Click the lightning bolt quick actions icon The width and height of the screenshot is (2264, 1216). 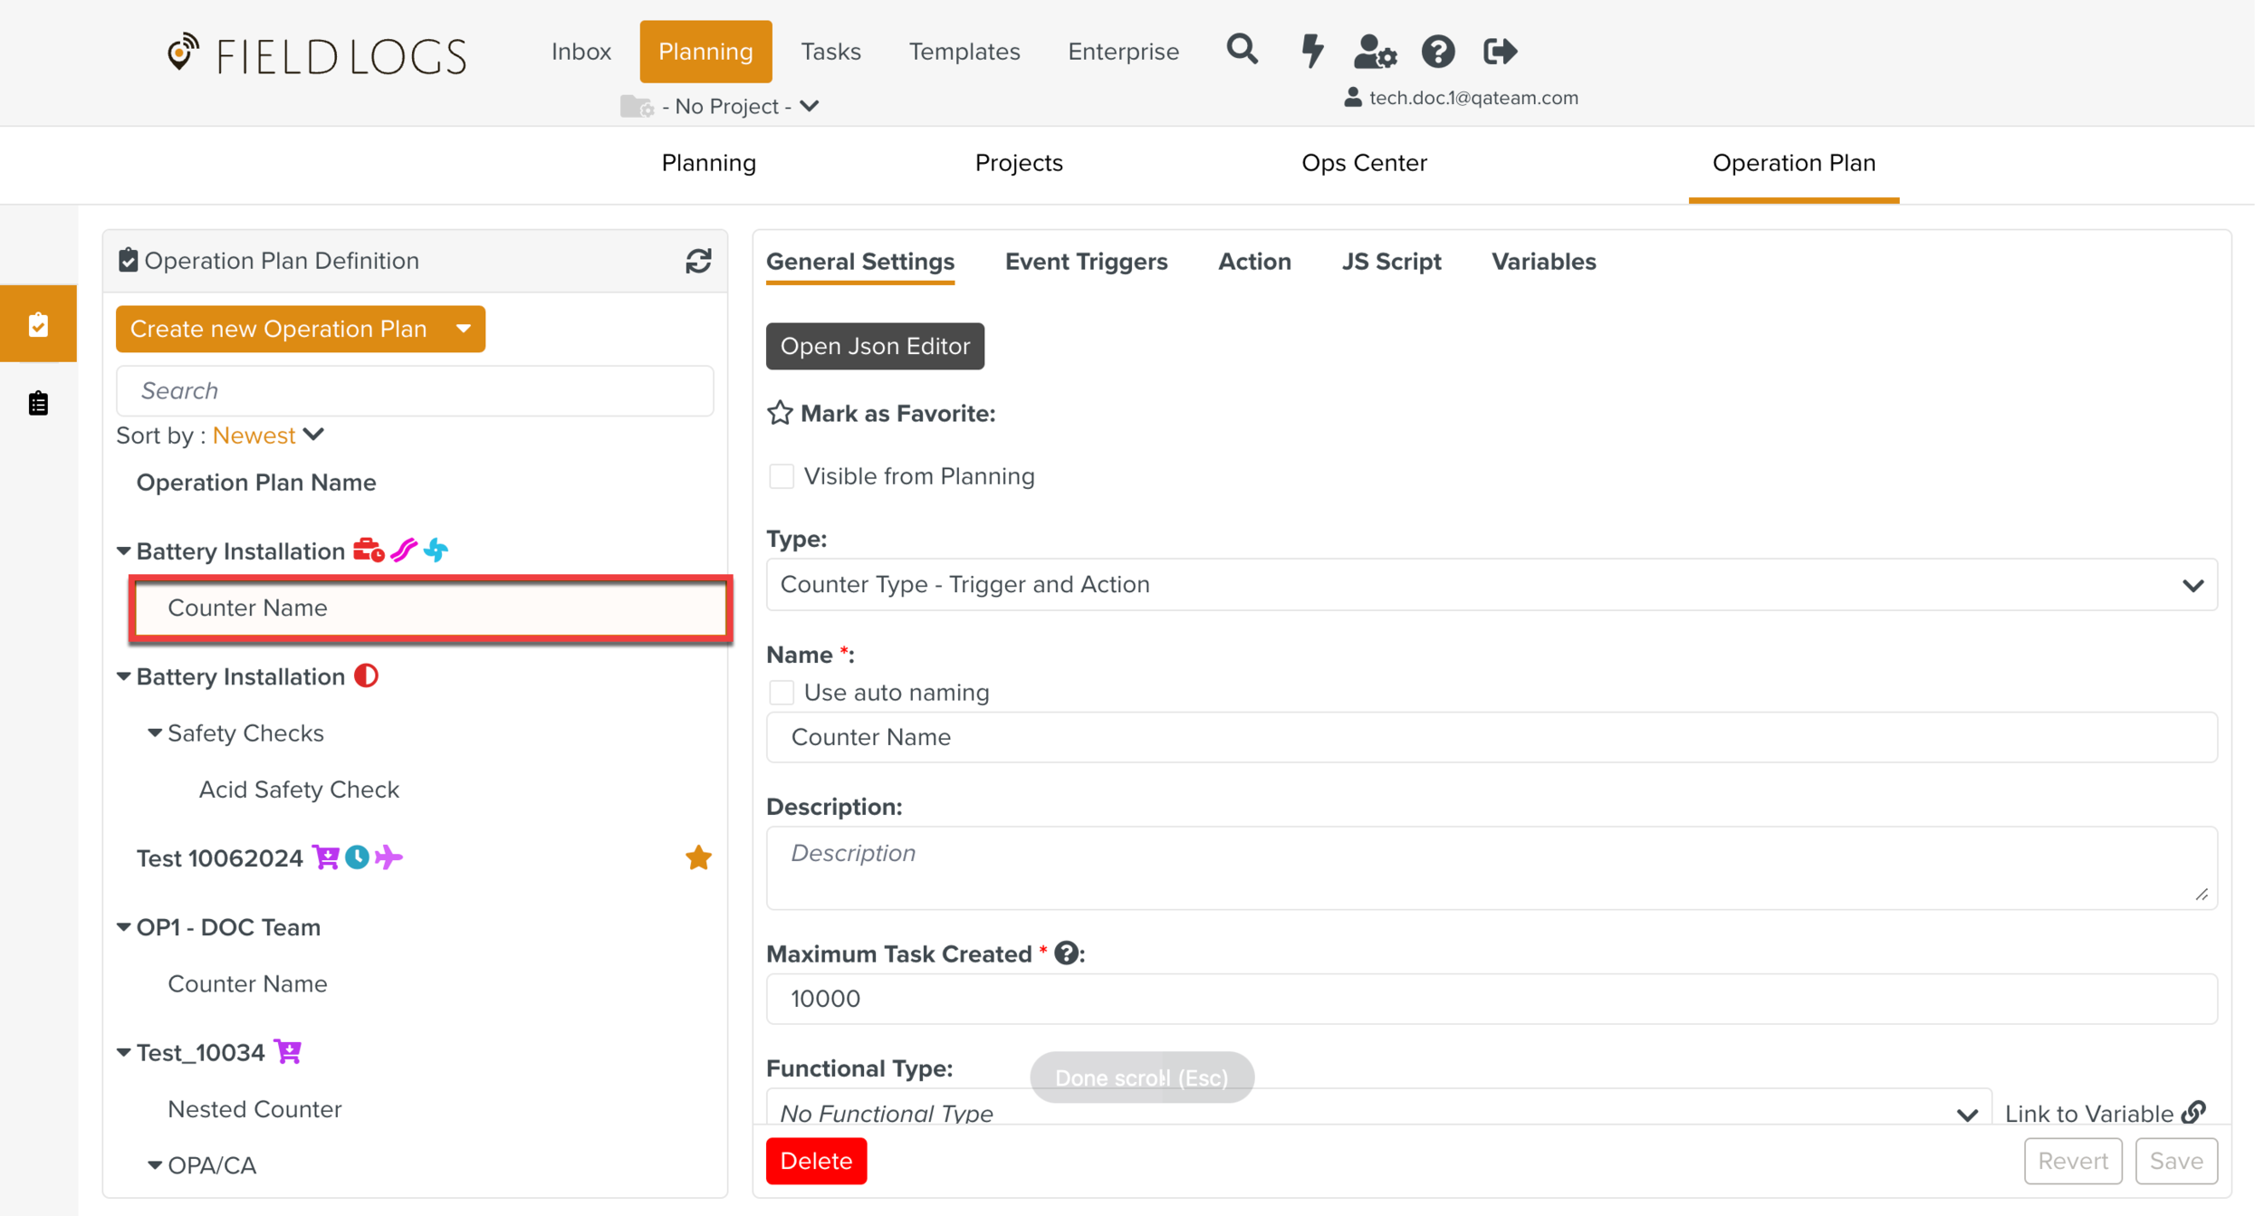coord(1311,51)
